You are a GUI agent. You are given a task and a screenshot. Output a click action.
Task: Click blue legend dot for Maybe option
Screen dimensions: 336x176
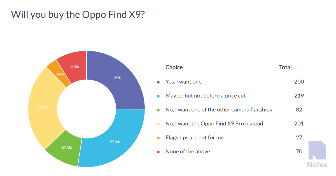(x=158, y=96)
